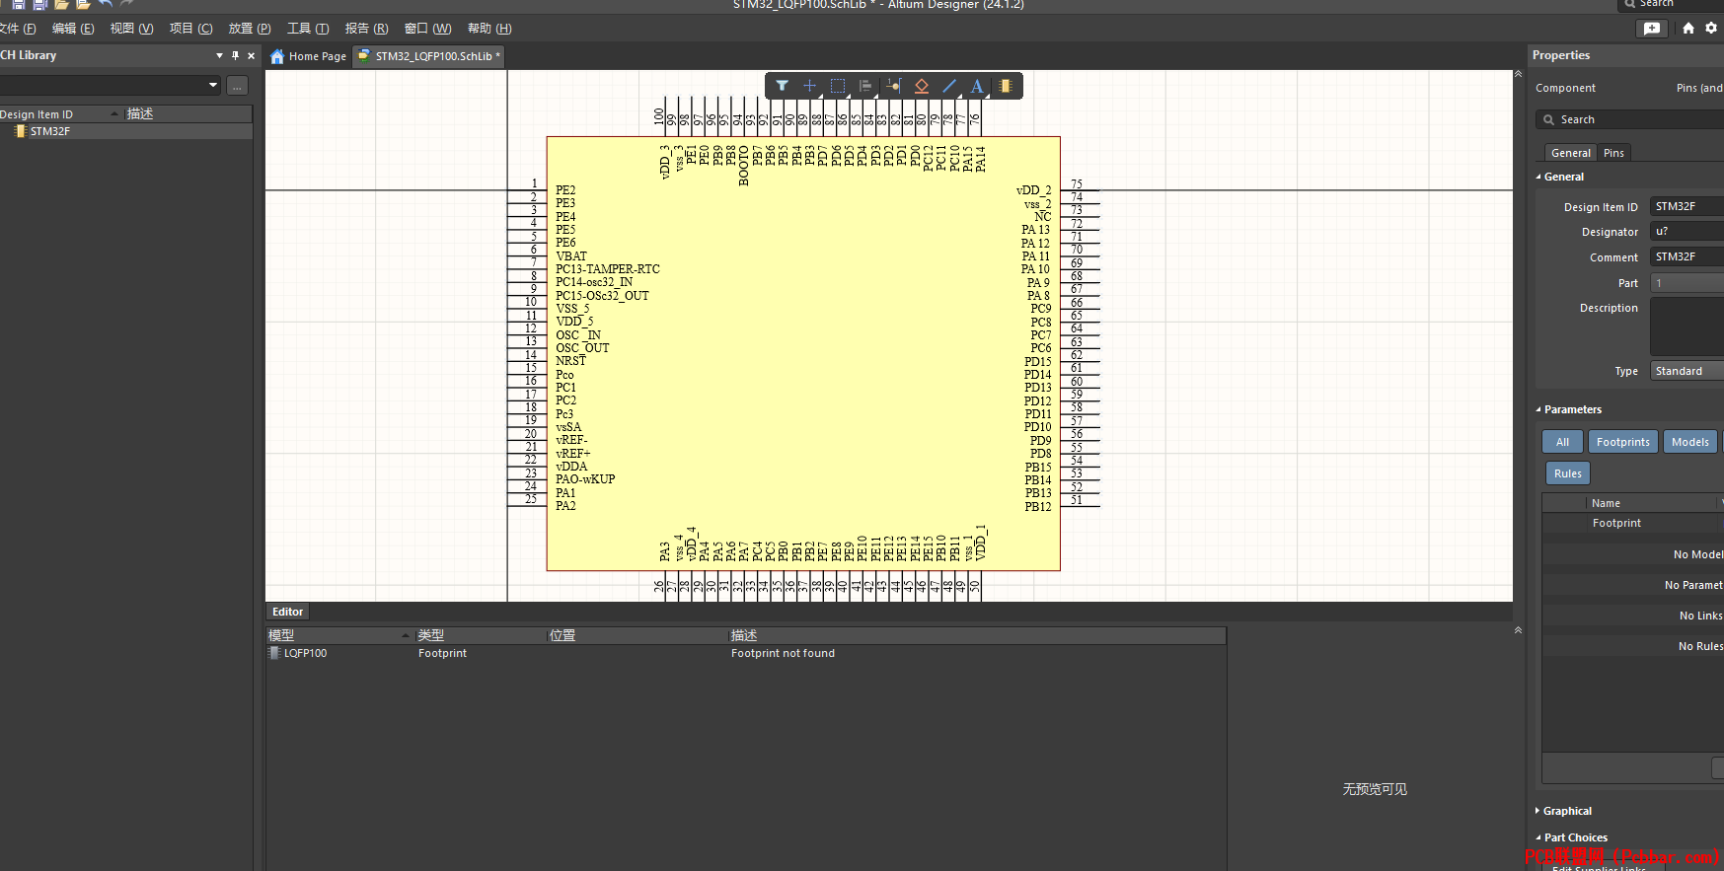
Task: Open the 工具 (T) menu
Action: click(x=308, y=29)
